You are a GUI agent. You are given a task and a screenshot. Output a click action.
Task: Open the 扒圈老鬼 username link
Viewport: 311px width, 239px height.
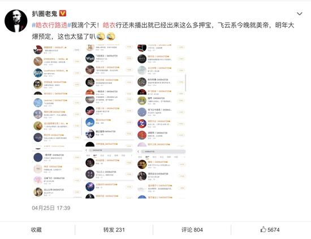pos(45,14)
